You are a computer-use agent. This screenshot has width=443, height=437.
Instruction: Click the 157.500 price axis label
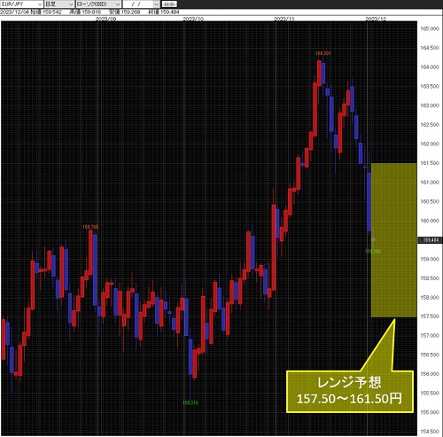tap(430, 316)
